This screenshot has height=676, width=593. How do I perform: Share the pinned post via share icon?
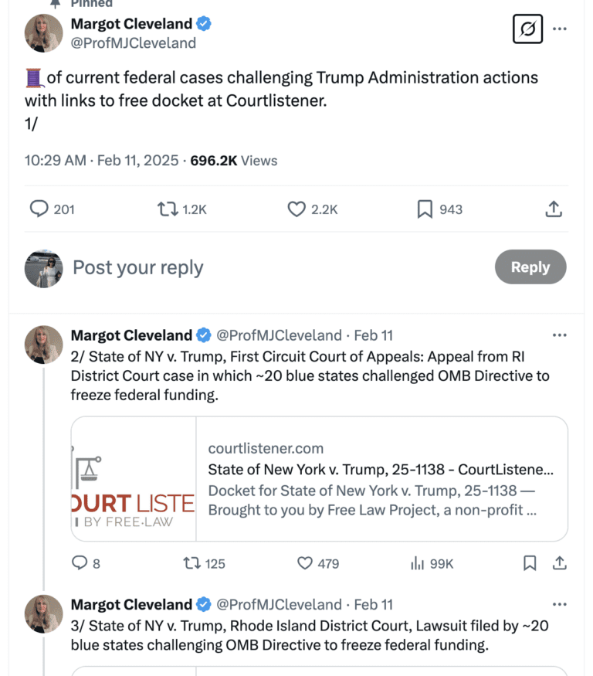pyautogui.click(x=554, y=209)
